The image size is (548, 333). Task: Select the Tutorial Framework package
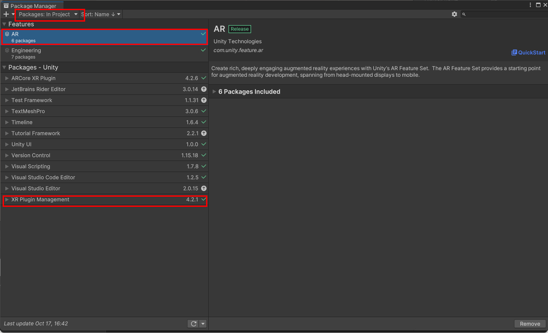(x=104, y=133)
